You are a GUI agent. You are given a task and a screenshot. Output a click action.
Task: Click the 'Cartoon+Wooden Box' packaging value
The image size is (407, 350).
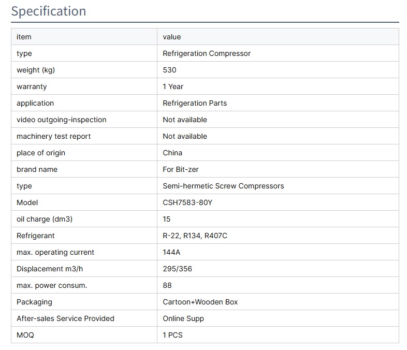click(x=200, y=302)
